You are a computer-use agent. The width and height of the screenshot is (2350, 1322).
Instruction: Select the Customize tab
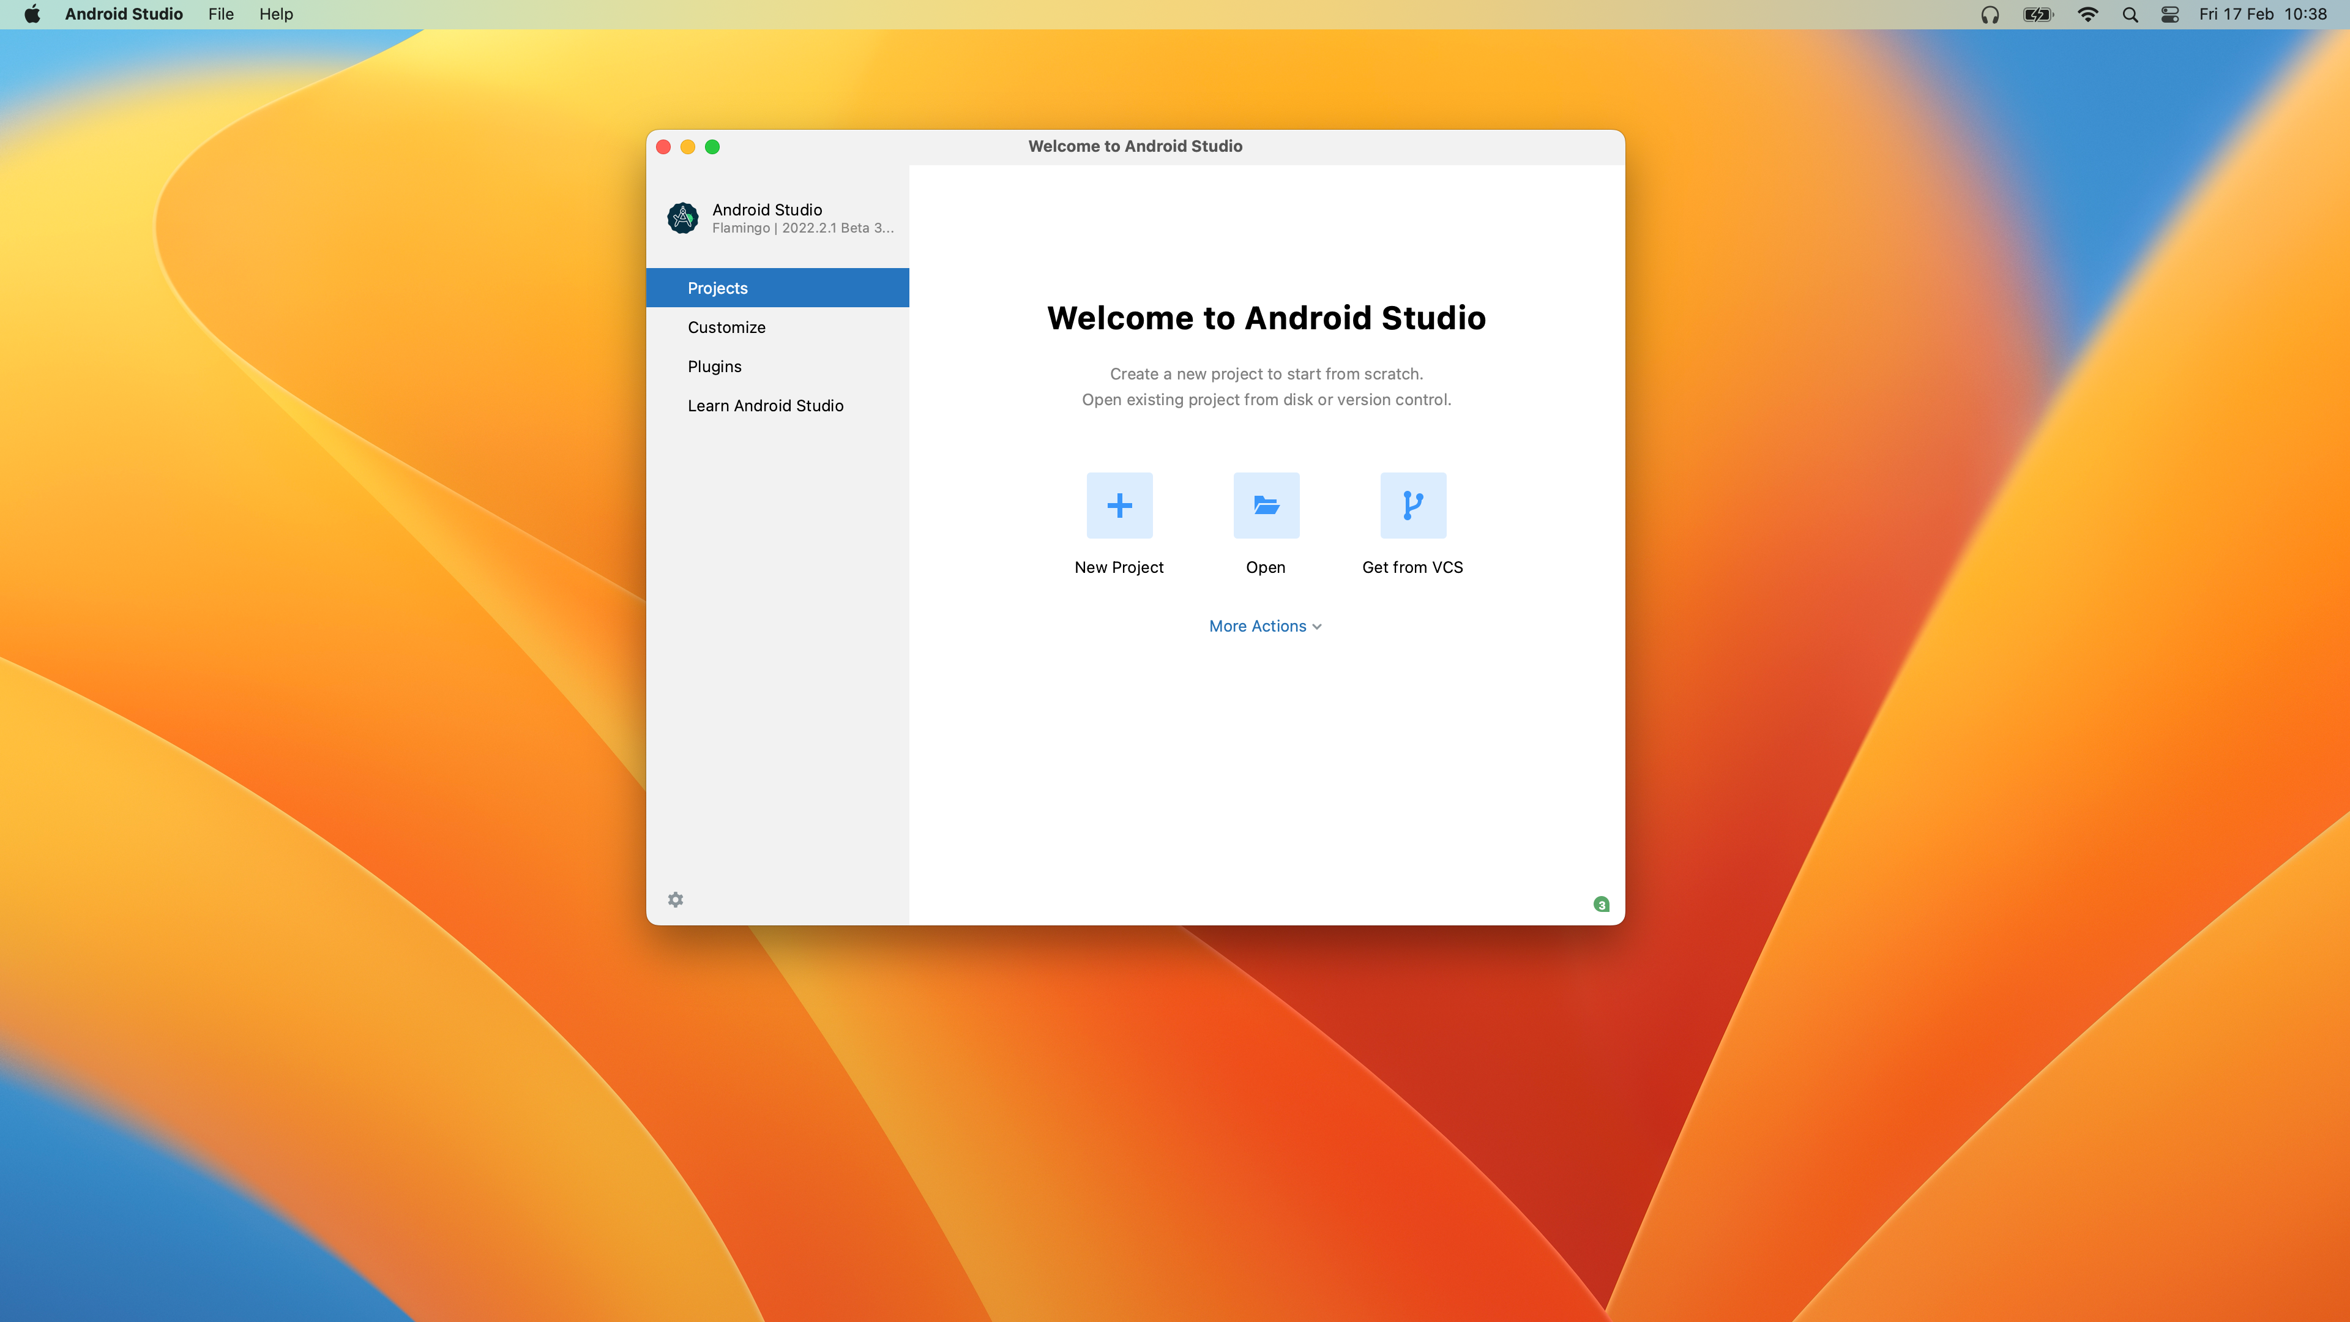[x=726, y=327]
